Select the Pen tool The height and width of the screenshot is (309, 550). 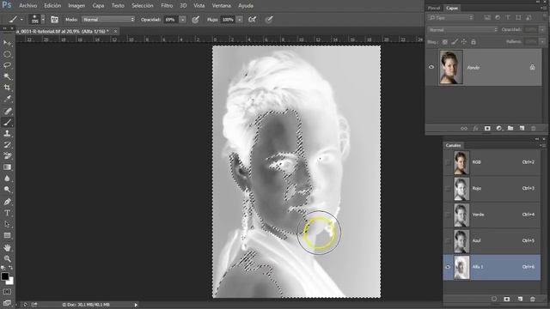(7, 202)
